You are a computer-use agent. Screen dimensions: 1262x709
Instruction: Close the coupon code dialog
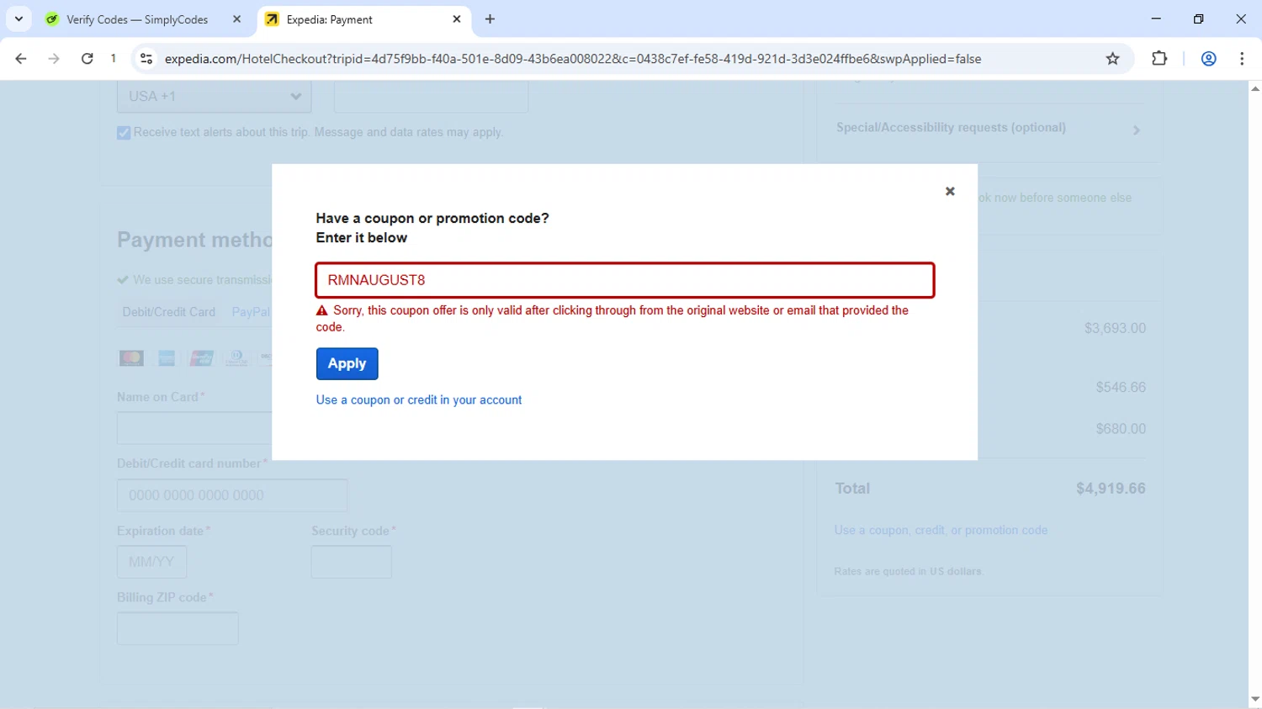[x=950, y=192]
